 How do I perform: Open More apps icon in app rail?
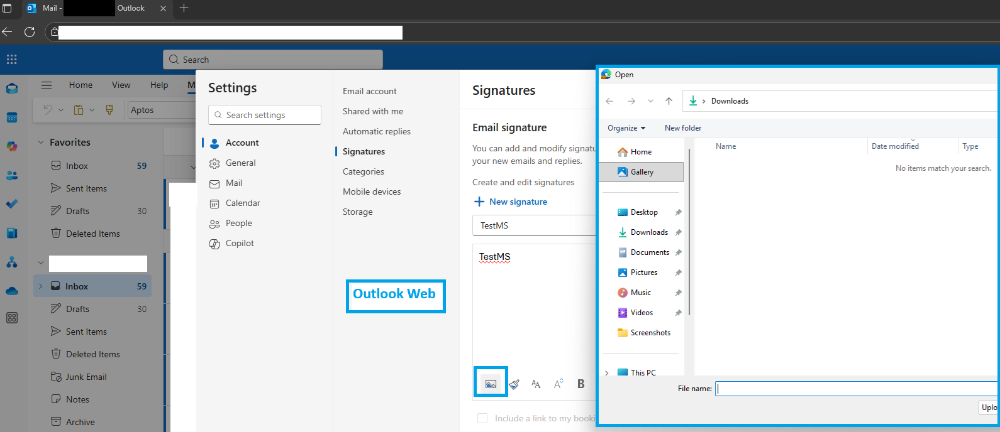click(12, 318)
